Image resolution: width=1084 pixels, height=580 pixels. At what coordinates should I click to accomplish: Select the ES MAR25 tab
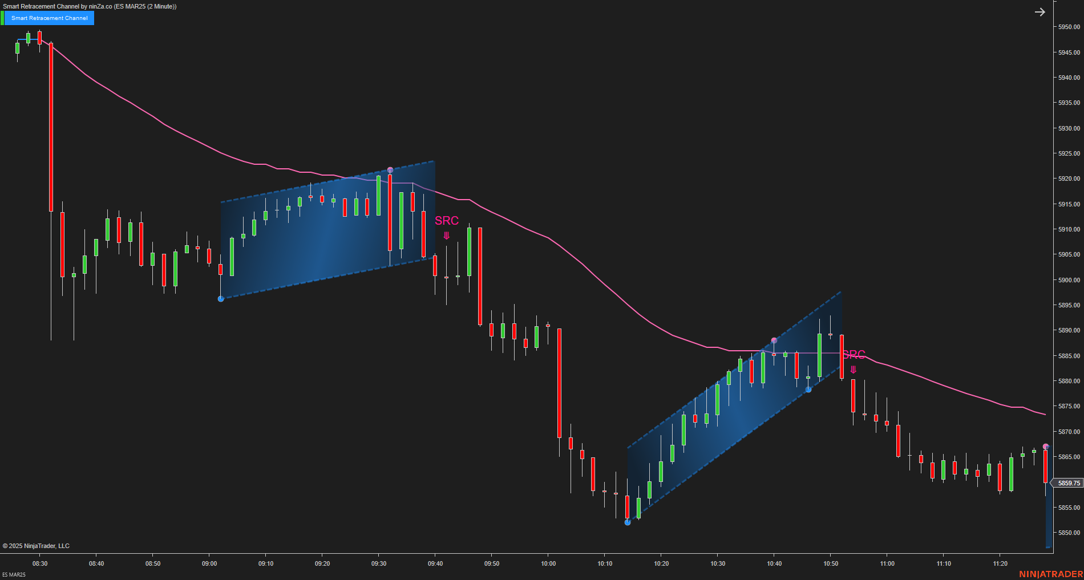(x=13, y=575)
